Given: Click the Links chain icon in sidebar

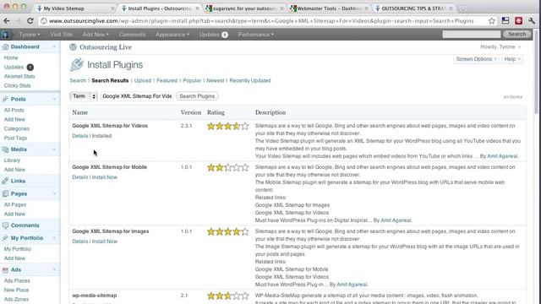Looking at the screenshot, I should (x=5, y=181).
